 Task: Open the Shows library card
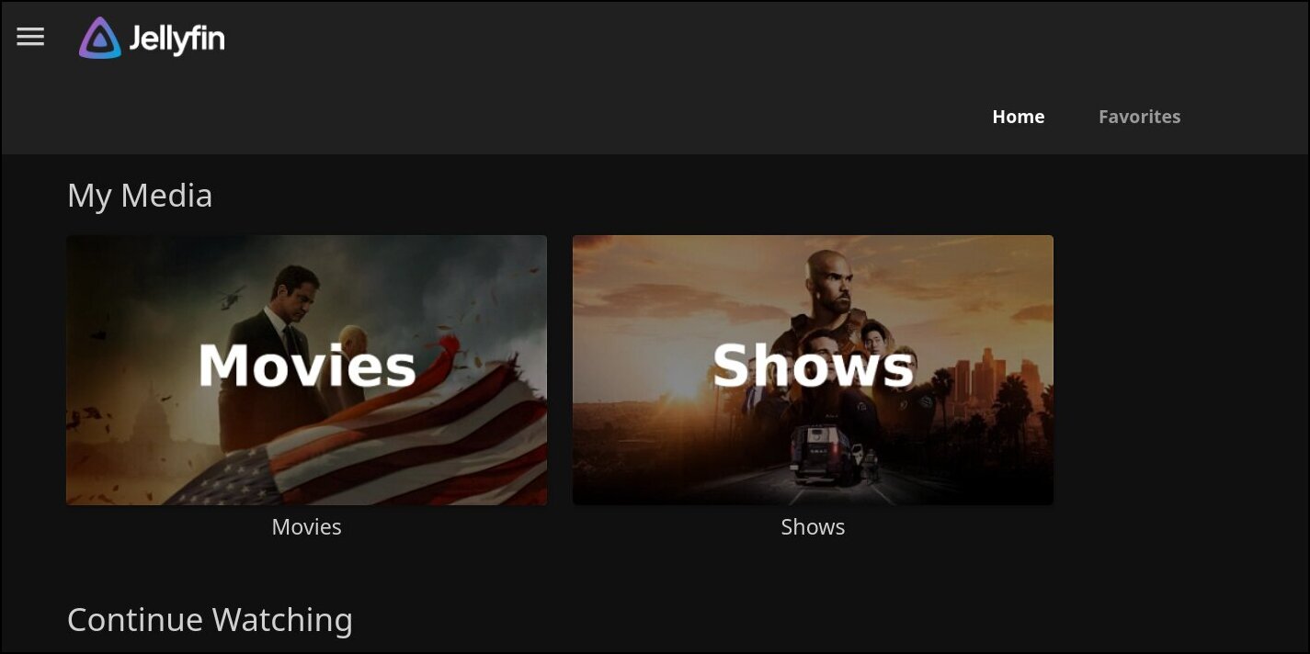pos(813,370)
